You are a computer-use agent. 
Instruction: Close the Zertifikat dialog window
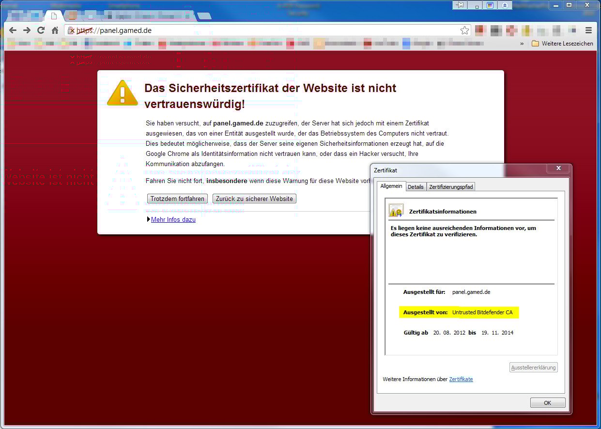[558, 169]
